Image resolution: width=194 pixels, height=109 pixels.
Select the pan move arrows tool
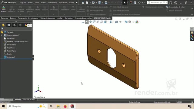click(x=91, y=22)
